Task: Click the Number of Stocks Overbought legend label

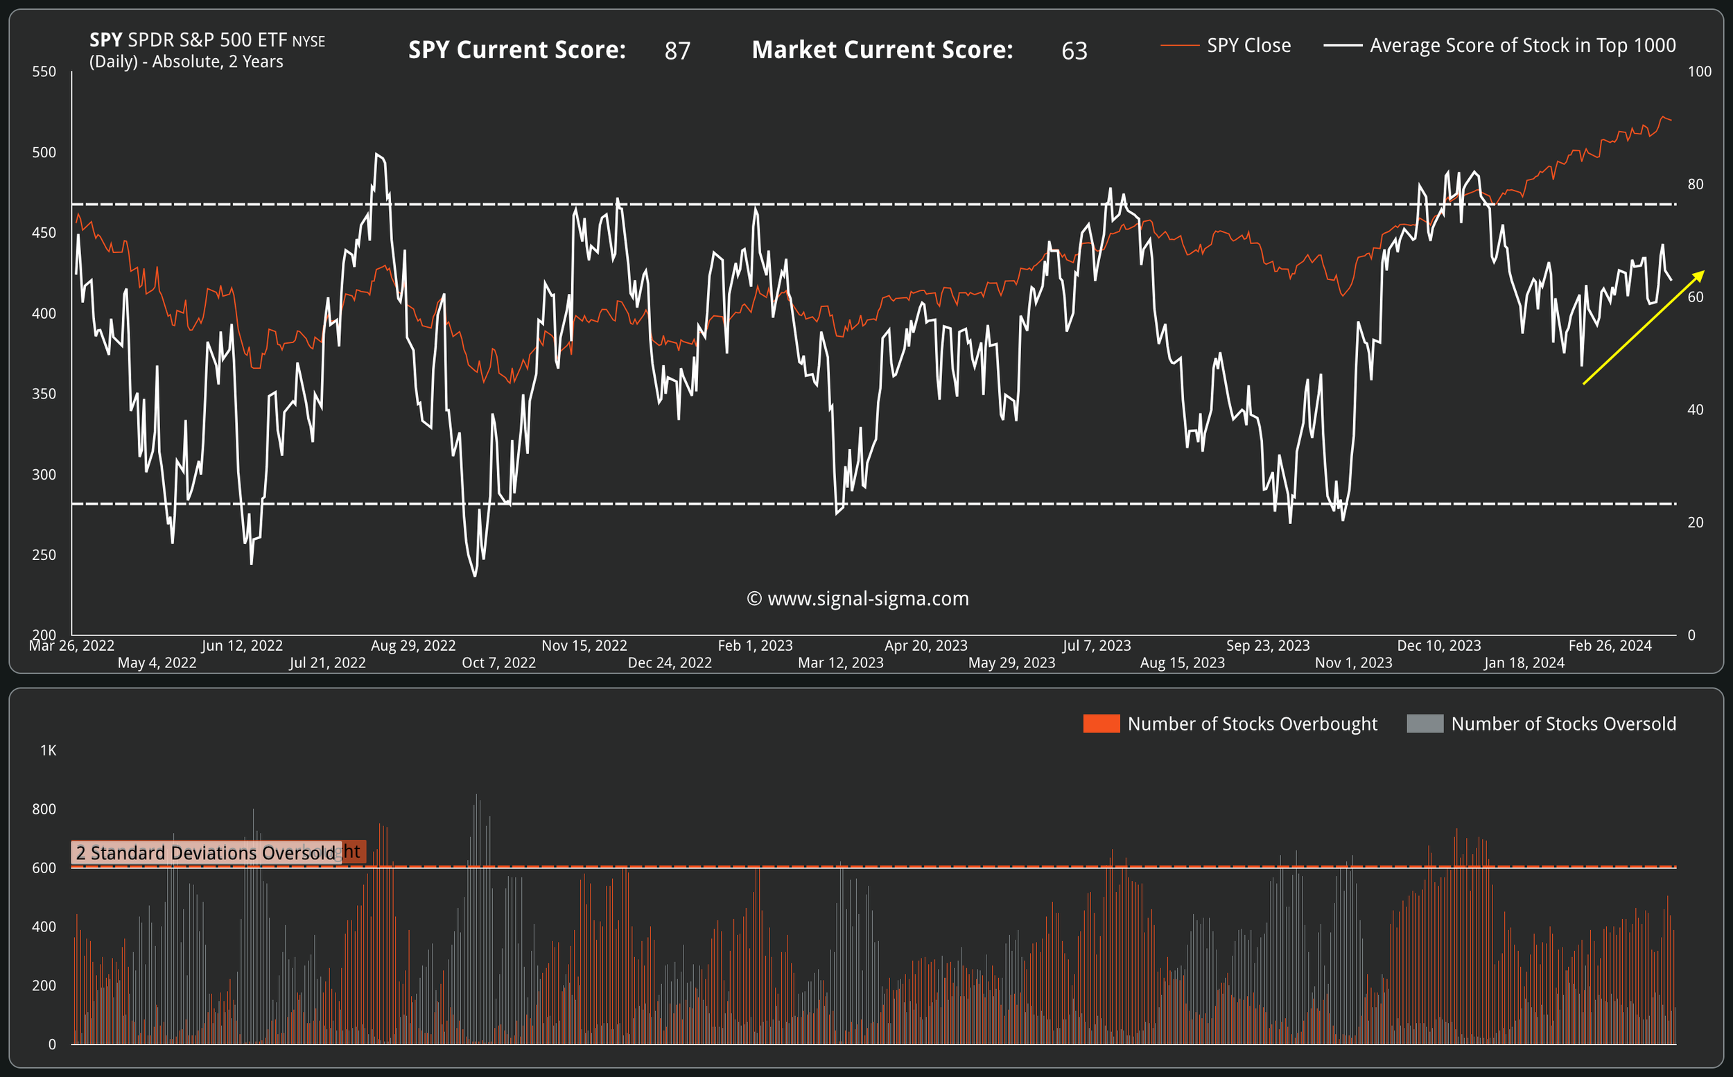Action: pyautogui.click(x=1252, y=724)
